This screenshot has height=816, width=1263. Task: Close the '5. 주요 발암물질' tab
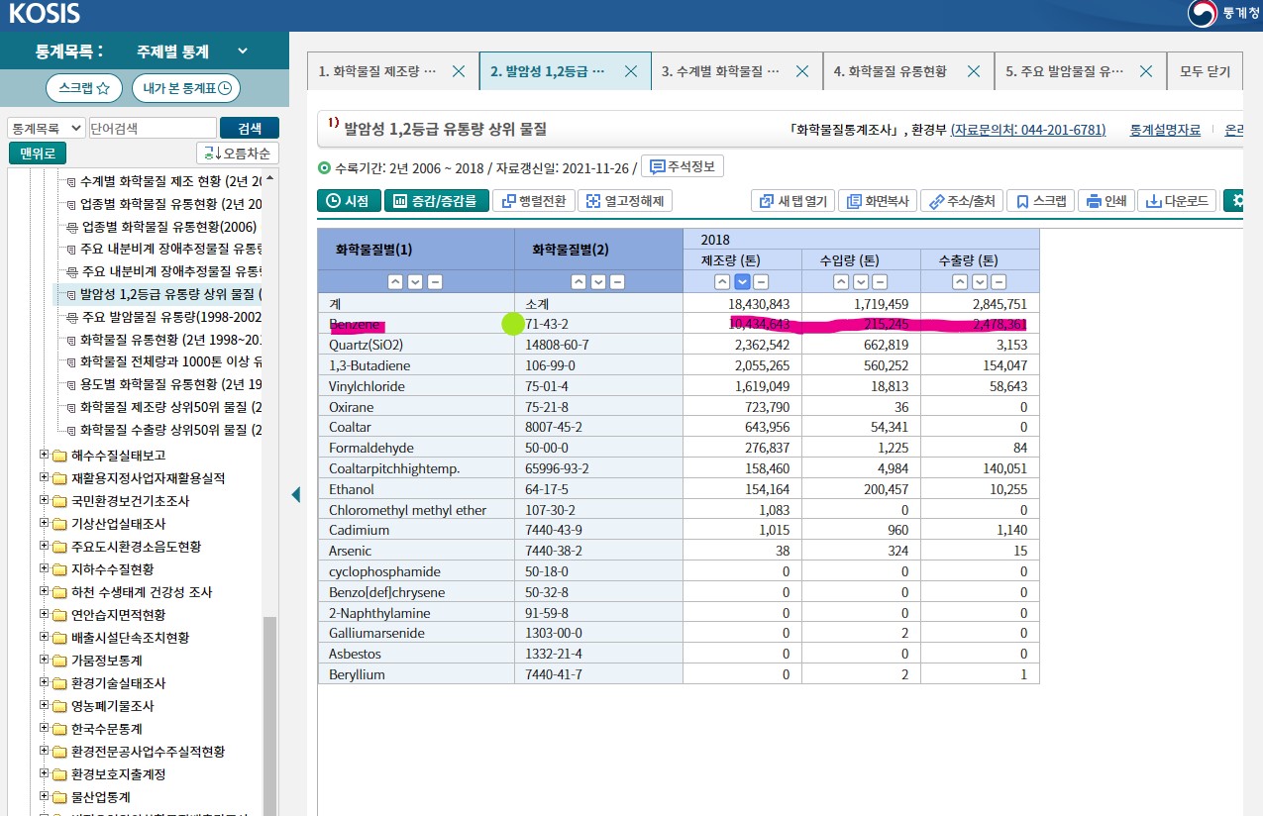pos(1146,71)
